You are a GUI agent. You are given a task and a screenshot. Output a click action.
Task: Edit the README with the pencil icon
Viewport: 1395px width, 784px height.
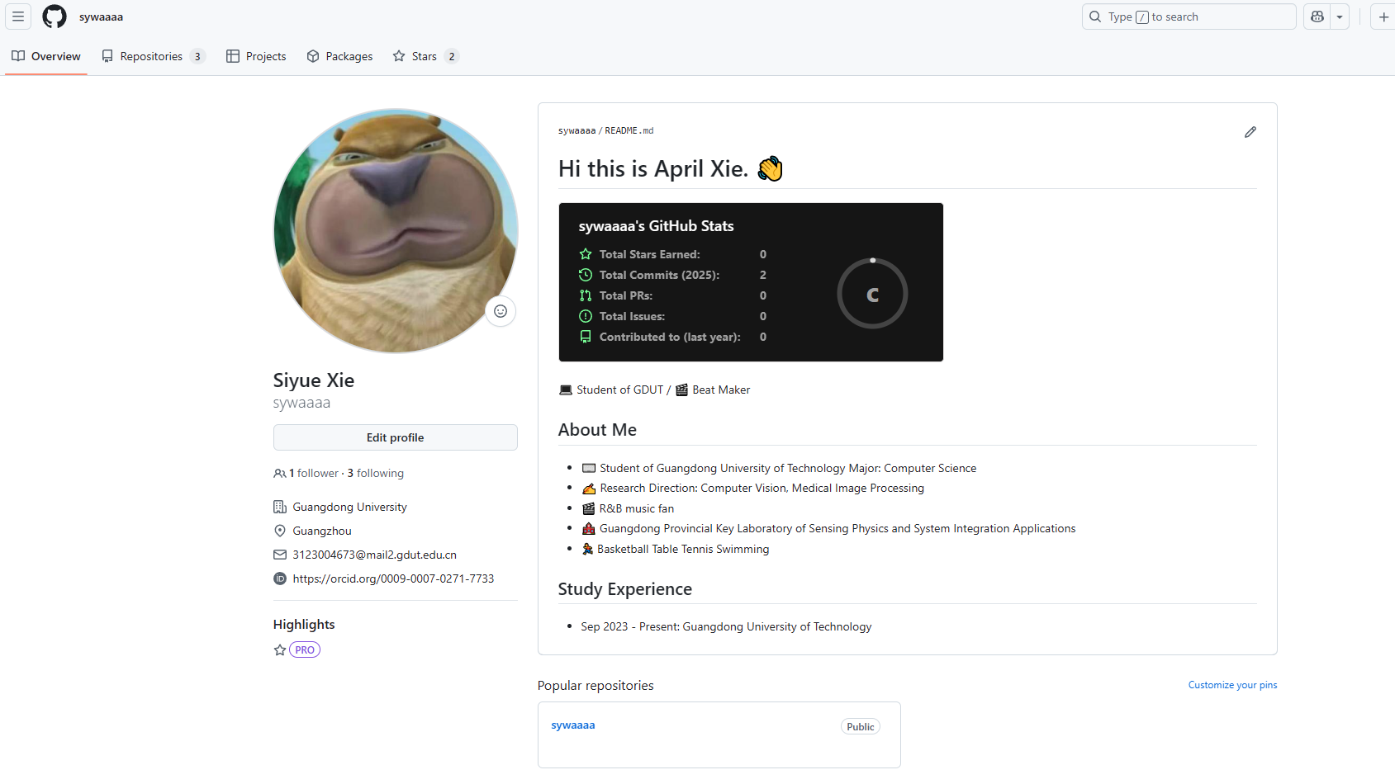click(1250, 132)
